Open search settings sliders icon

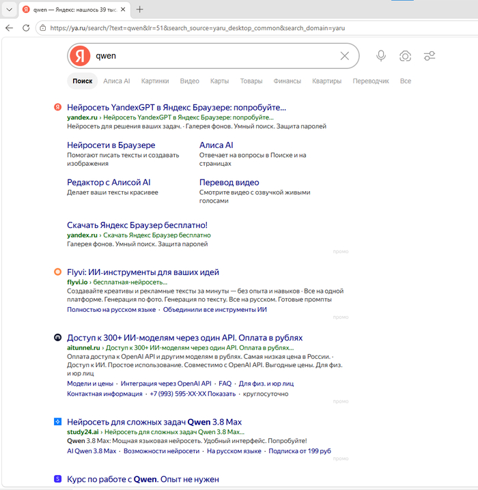(430, 56)
